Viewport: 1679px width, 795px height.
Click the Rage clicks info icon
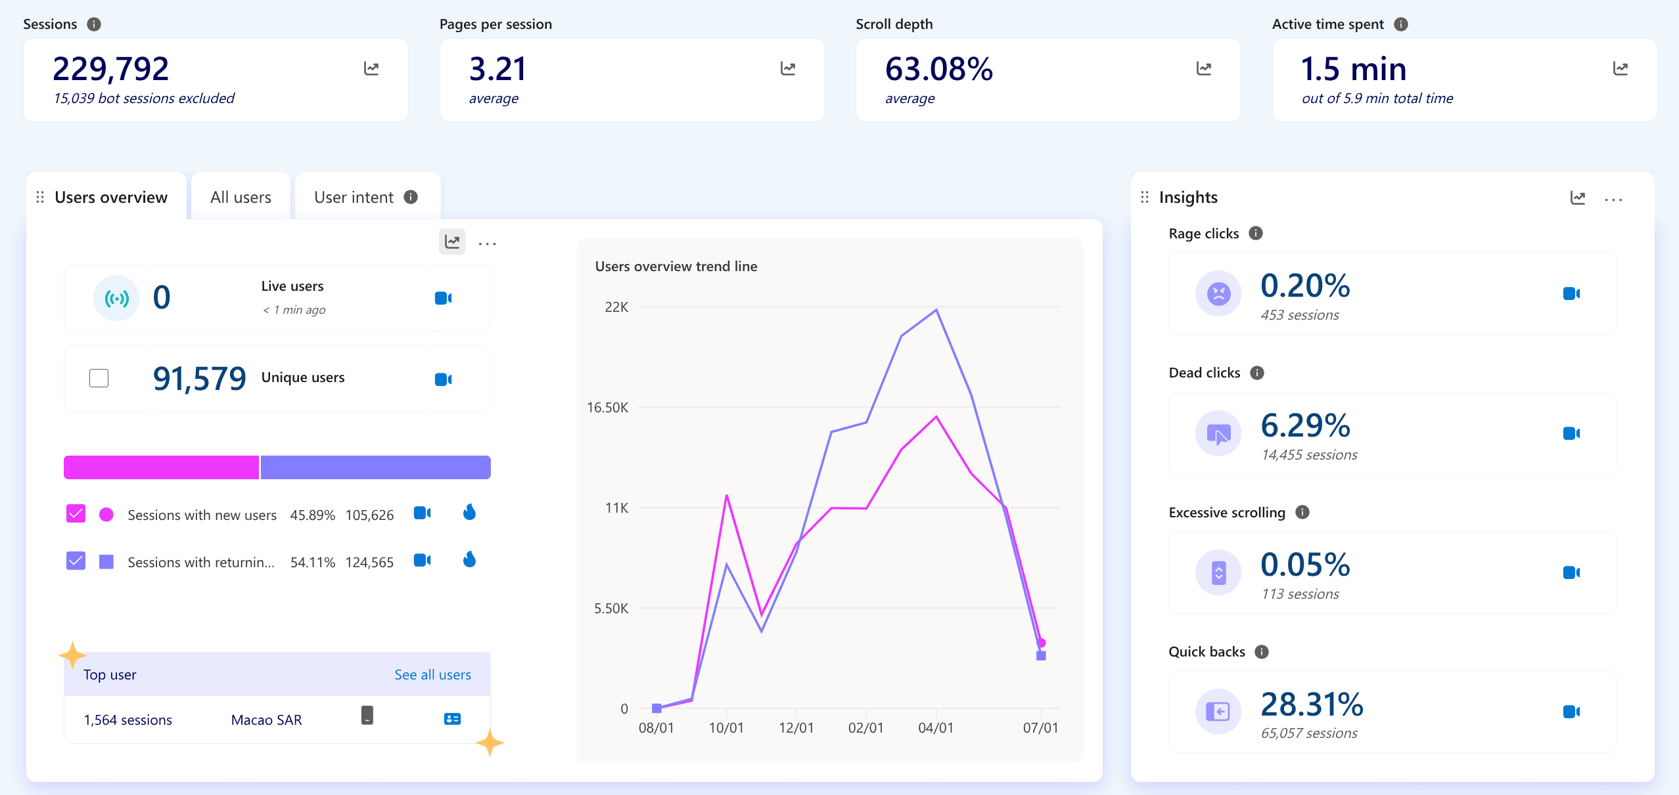coord(1256,233)
